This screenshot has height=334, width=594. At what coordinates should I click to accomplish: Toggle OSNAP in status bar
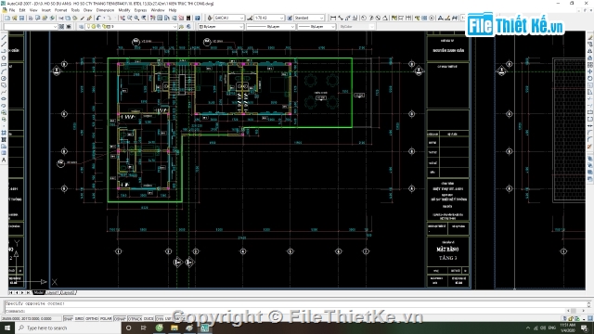[x=120, y=319]
